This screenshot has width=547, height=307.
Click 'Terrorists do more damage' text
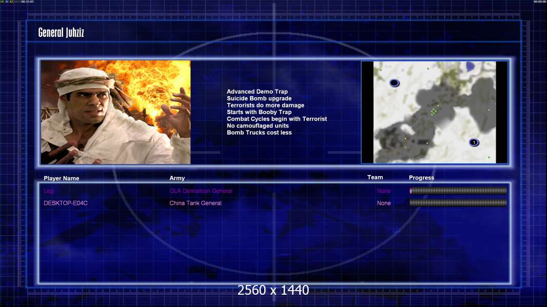[265, 105]
